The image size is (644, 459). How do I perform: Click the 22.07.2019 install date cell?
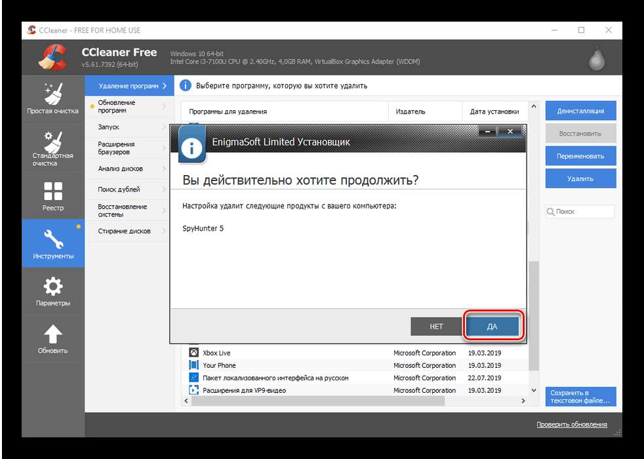pos(485,378)
